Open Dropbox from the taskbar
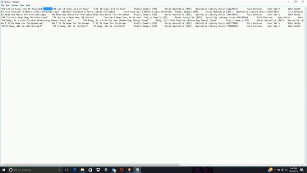This screenshot has height=173, width=307. click(x=98, y=170)
